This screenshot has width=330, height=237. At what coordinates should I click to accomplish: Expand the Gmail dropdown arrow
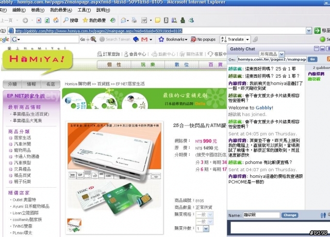click(x=151, y=40)
